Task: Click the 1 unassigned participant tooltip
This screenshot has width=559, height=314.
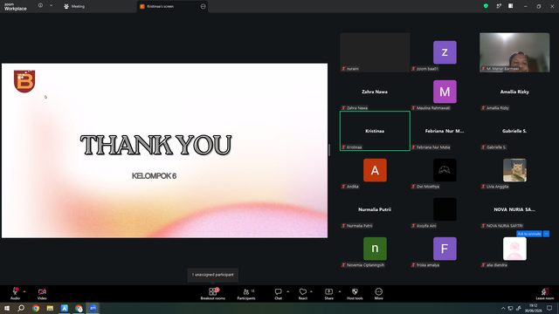Action: point(213,275)
